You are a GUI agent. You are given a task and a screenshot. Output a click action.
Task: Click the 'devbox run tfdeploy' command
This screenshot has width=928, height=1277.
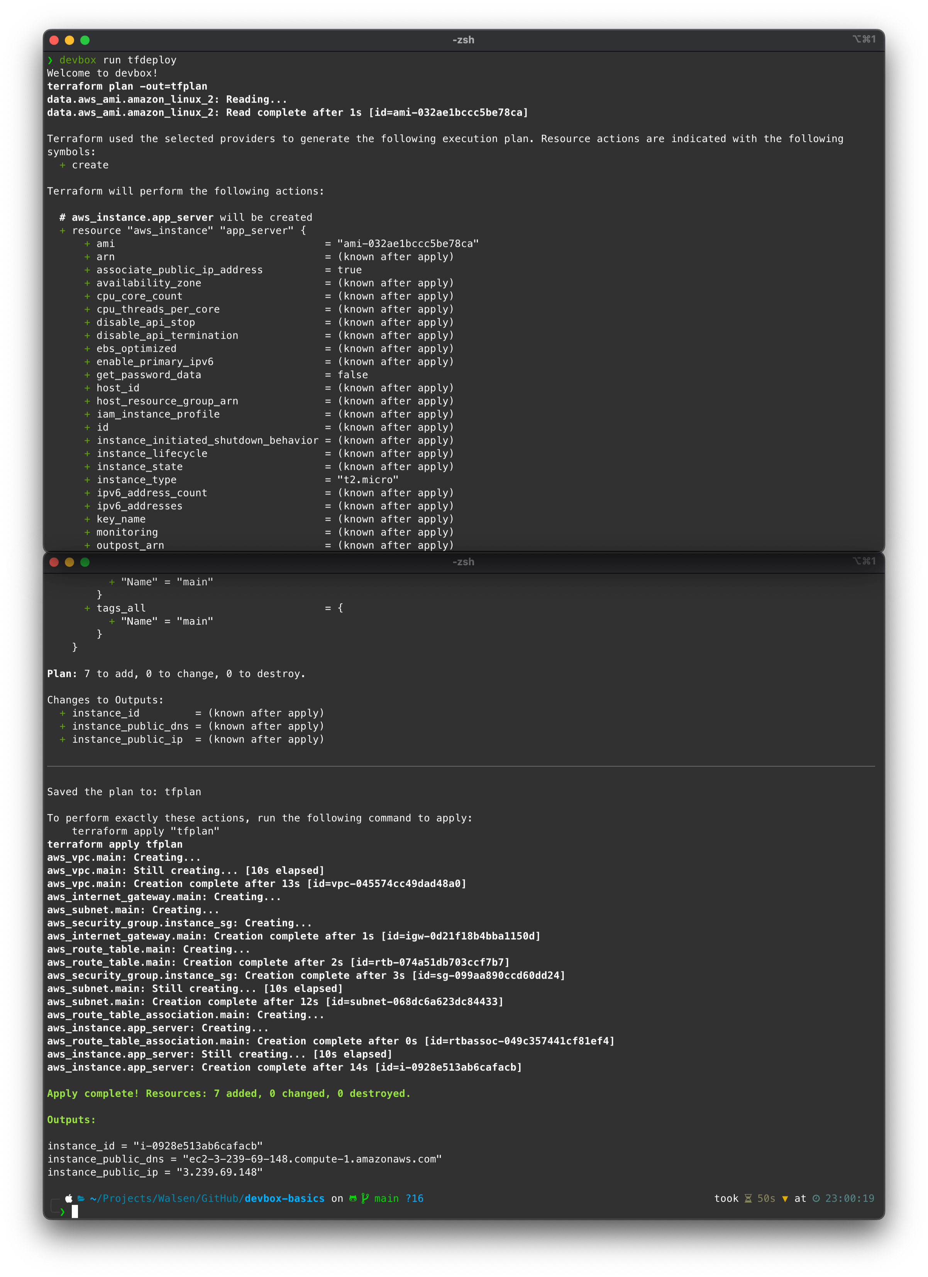pos(118,60)
